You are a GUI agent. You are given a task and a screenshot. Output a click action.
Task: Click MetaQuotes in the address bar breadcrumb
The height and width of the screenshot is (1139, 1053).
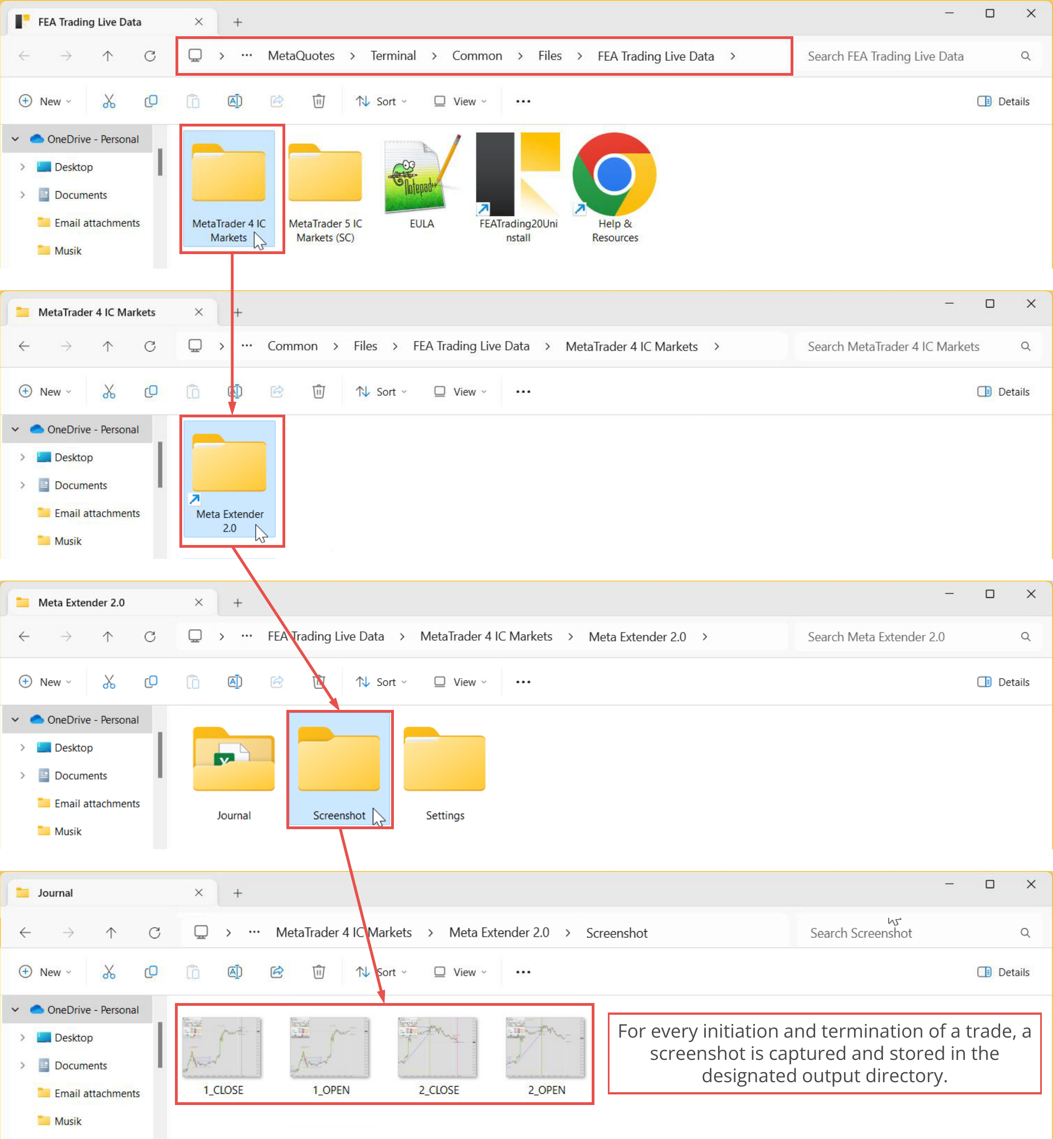[301, 56]
